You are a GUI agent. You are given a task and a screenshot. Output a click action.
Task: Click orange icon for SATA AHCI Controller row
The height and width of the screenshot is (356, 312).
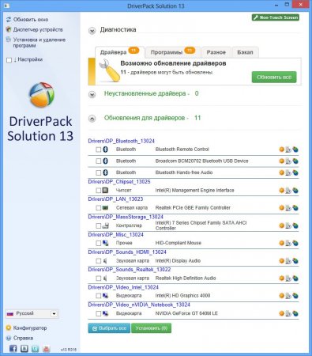(281, 225)
